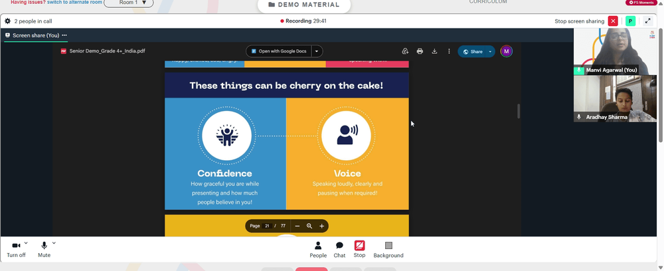The image size is (664, 271).
Task: Expand the Open with dropdown arrow
Action: pos(317,51)
